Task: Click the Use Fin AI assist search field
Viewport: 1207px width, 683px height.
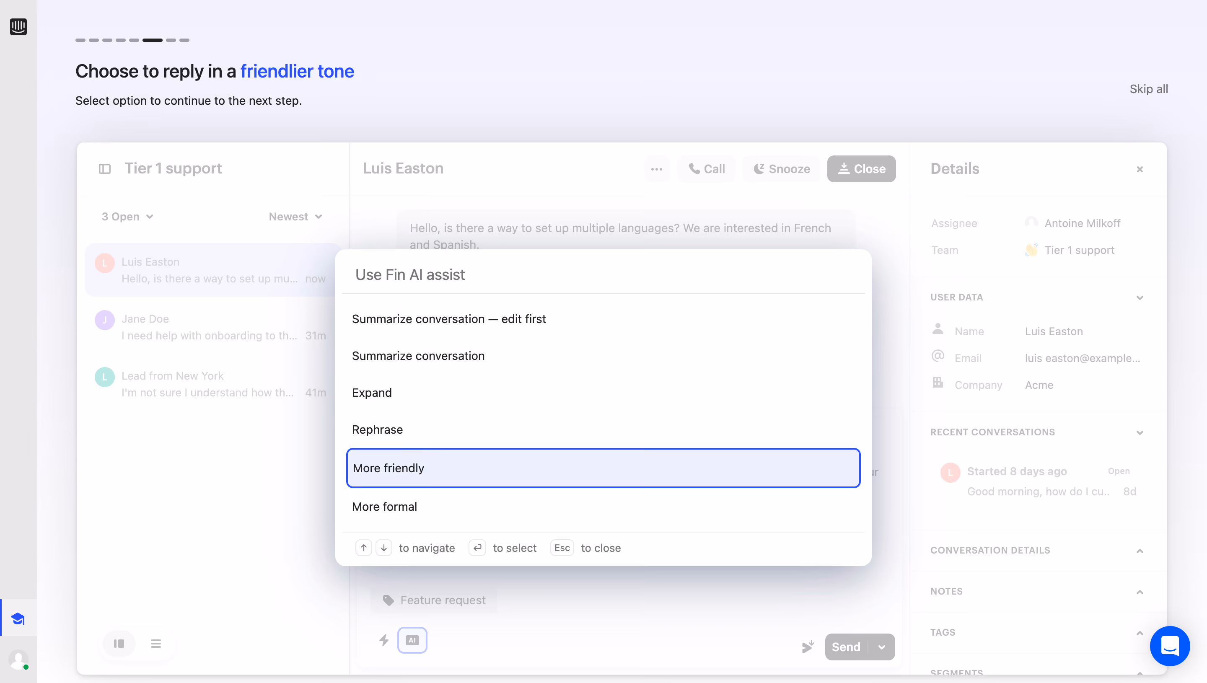Action: click(x=603, y=275)
